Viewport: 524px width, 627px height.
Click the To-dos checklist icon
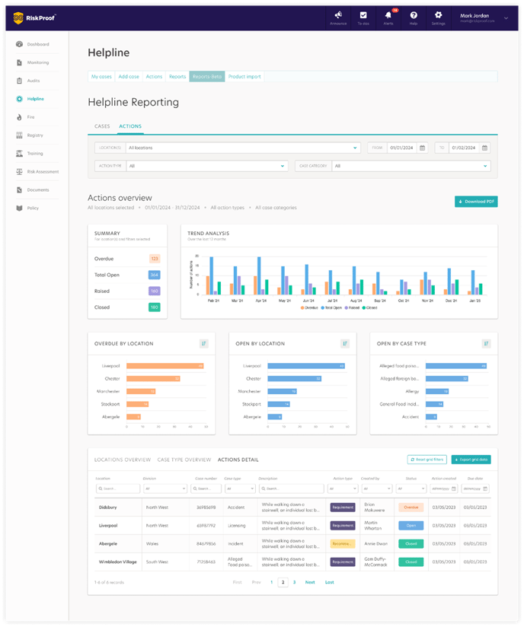pos(363,15)
